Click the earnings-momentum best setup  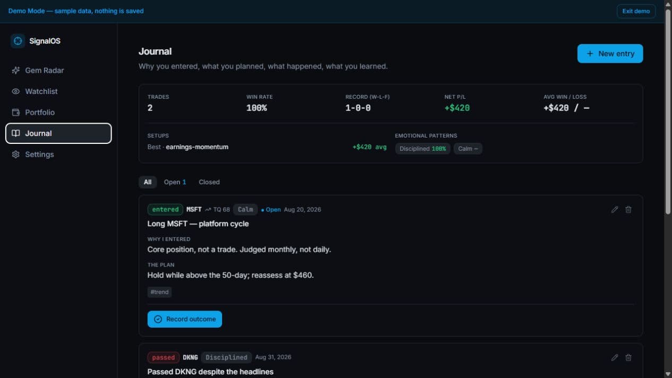[197, 147]
